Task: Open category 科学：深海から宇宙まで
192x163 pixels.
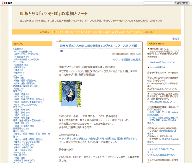Action: coord(29,102)
